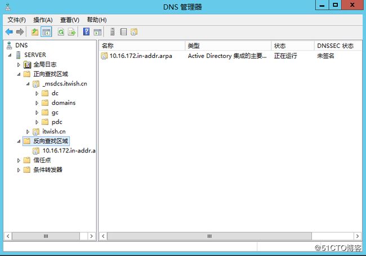
Task: Expand the 条件转发器 node
Action: pyautogui.click(x=19, y=170)
